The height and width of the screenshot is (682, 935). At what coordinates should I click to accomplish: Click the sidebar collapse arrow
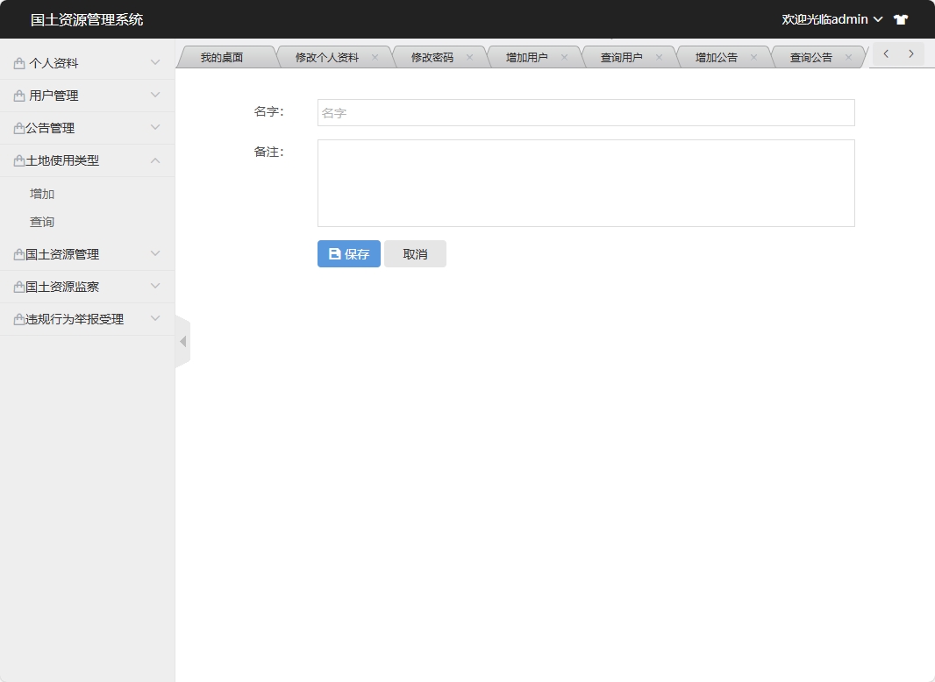pyautogui.click(x=183, y=341)
